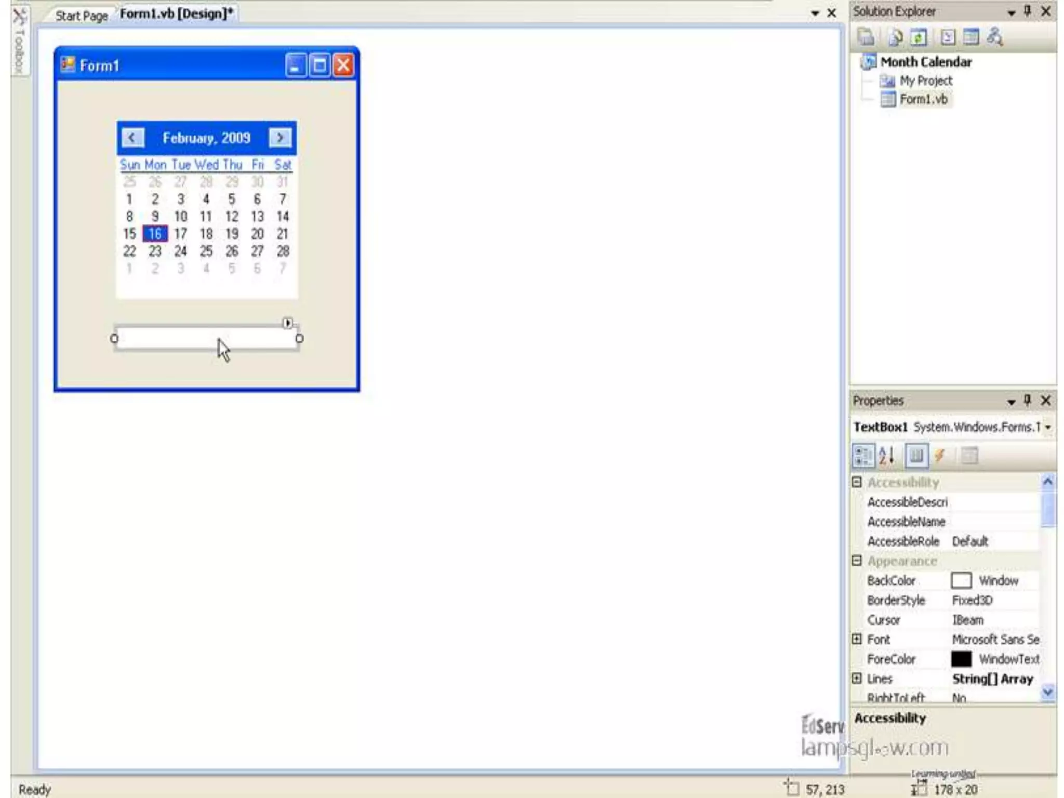Click the TextBox smart tag arrow

[x=287, y=323]
